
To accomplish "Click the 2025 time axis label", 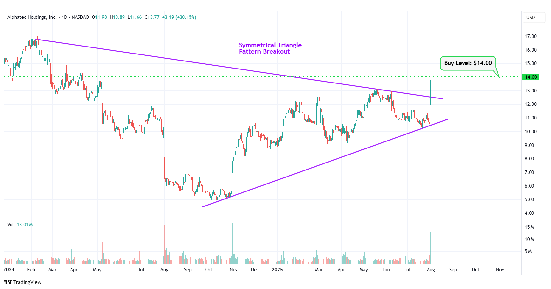I will [x=277, y=270].
